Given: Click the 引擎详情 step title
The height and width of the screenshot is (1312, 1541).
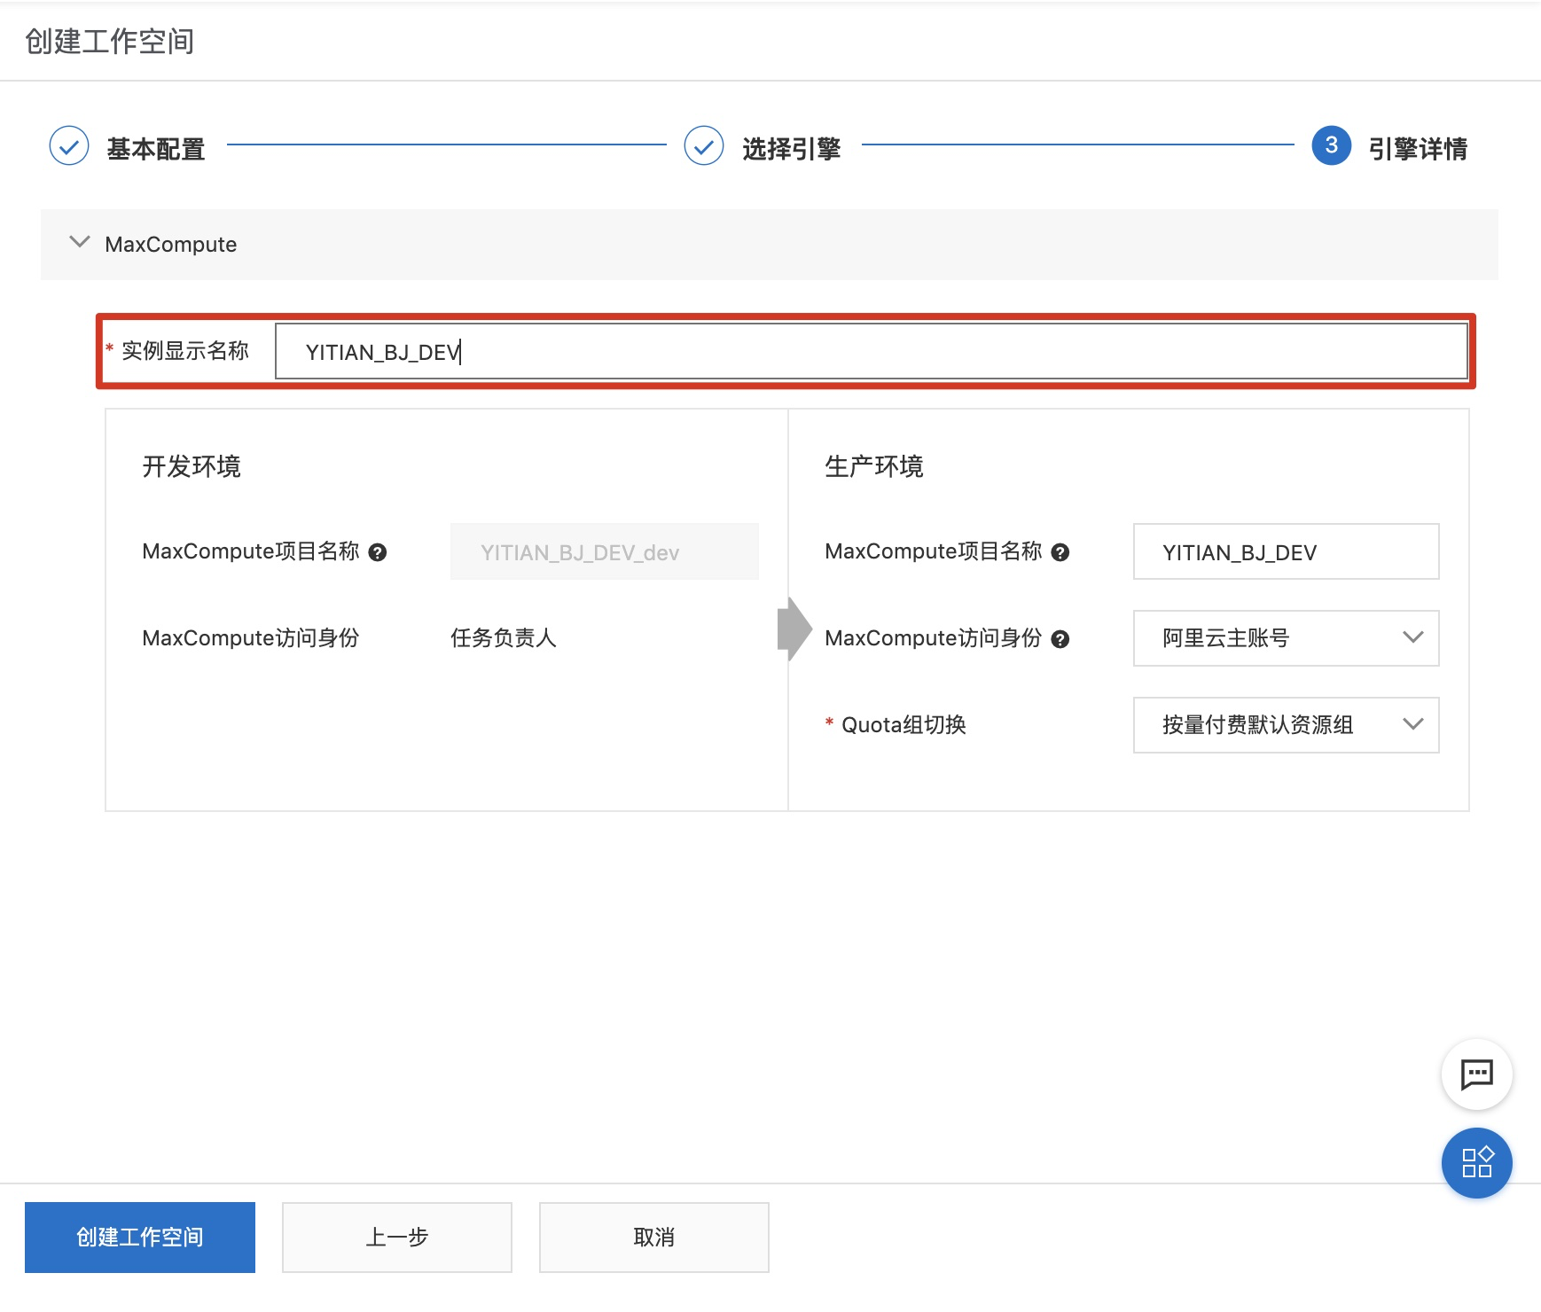Looking at the screenshot, I should point(1415,149).
